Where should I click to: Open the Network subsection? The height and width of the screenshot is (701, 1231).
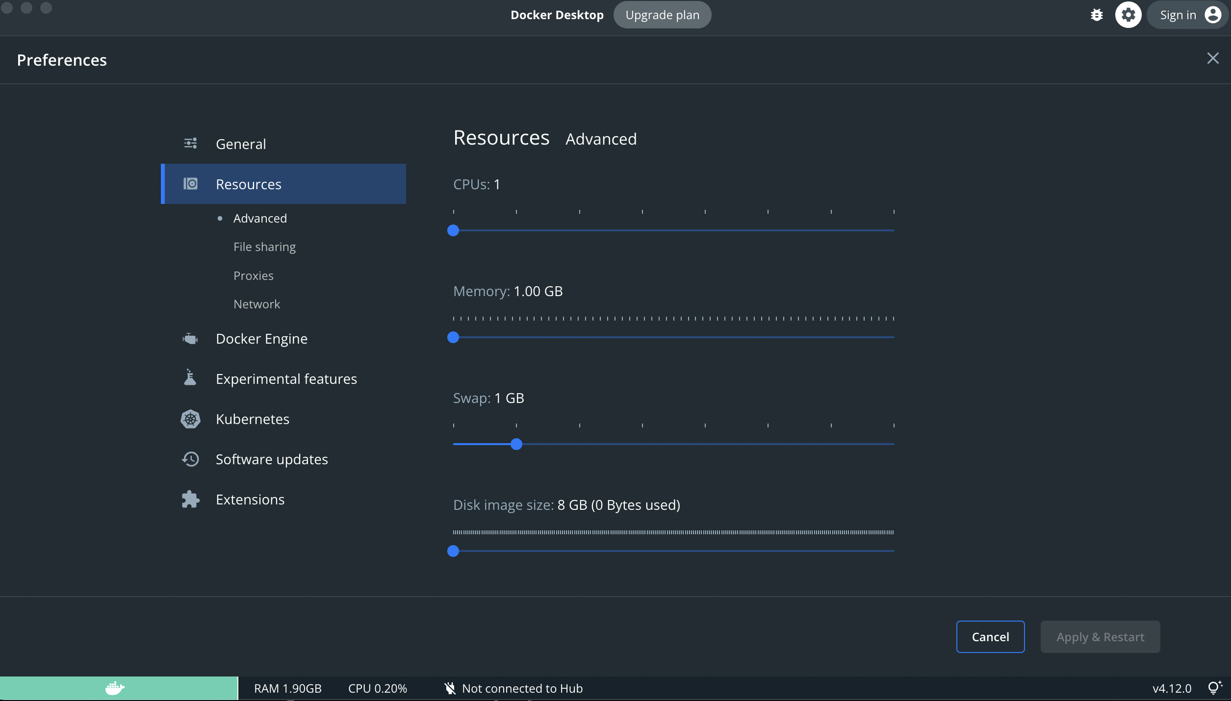256,304
